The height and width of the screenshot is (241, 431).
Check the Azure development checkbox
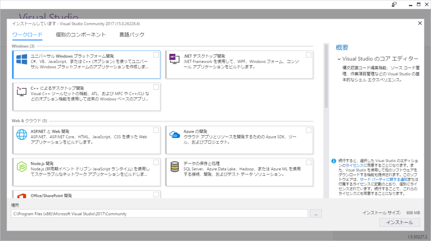pos(309,131)
